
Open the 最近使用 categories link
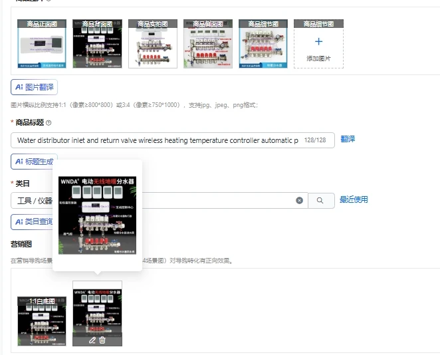point(354,199)
